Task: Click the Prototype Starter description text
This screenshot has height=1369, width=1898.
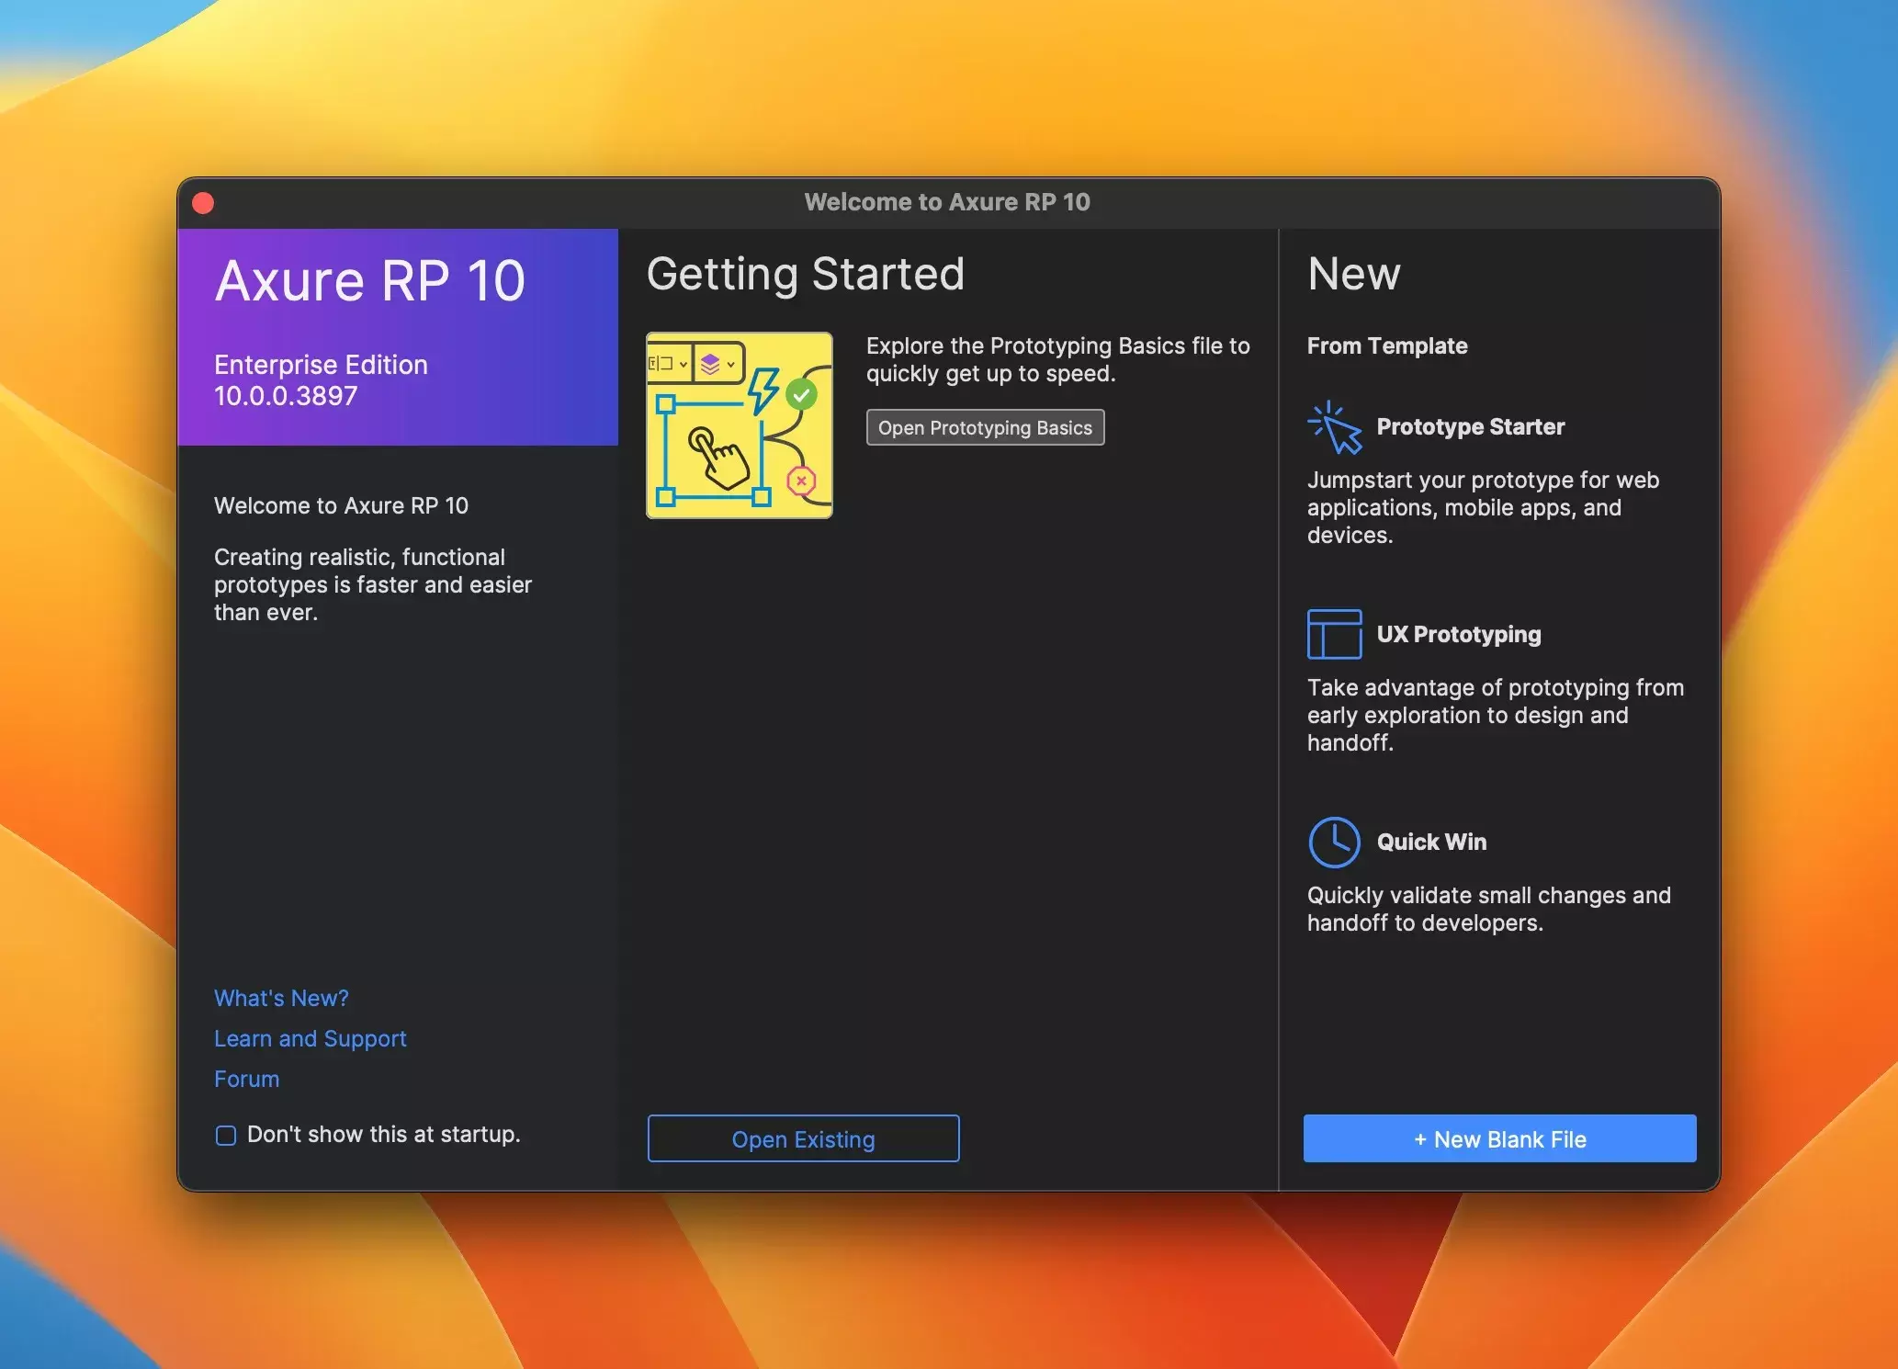Action: point(1482,507)
